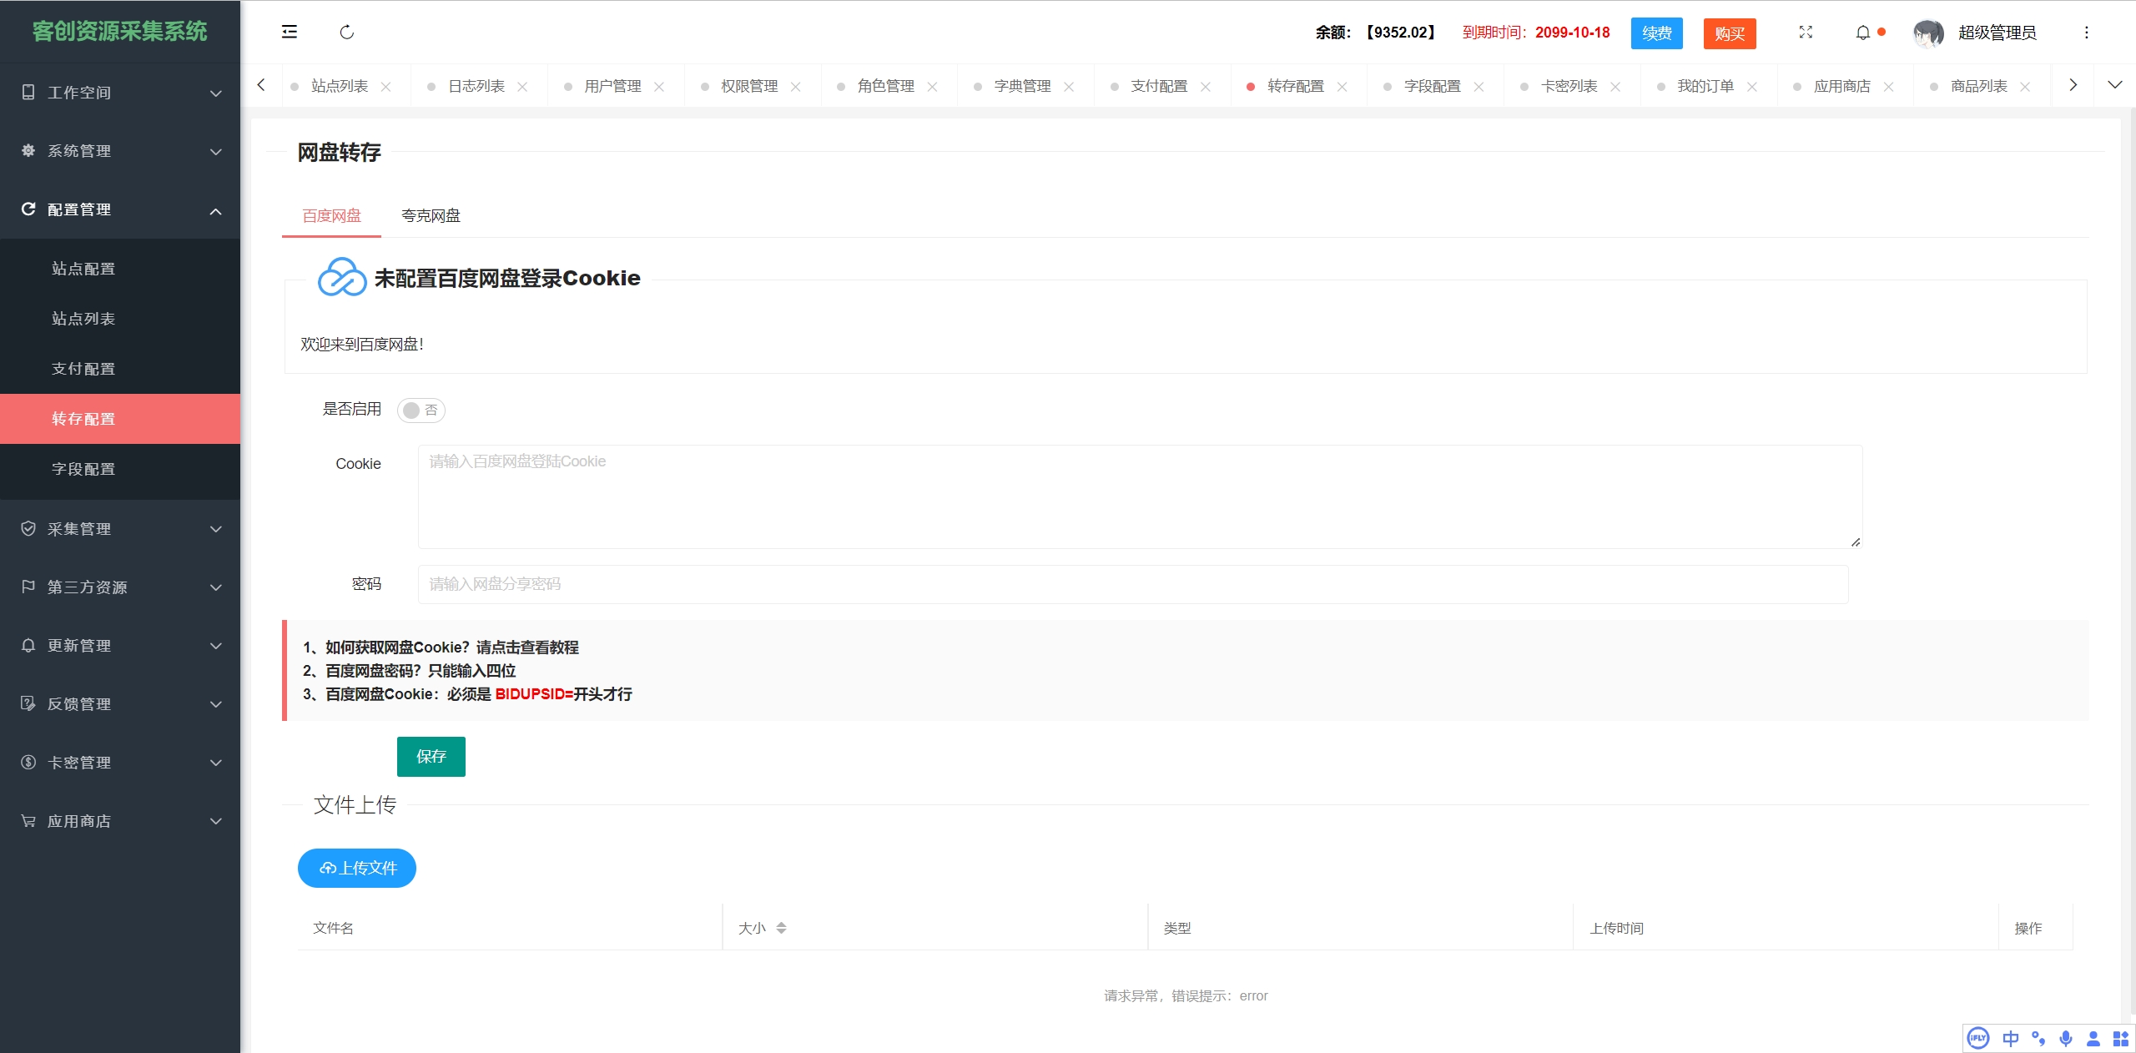Screen dimensions: 2136x1053
Task: Click the 上传文件 button
Action: [x=357, y=869]
